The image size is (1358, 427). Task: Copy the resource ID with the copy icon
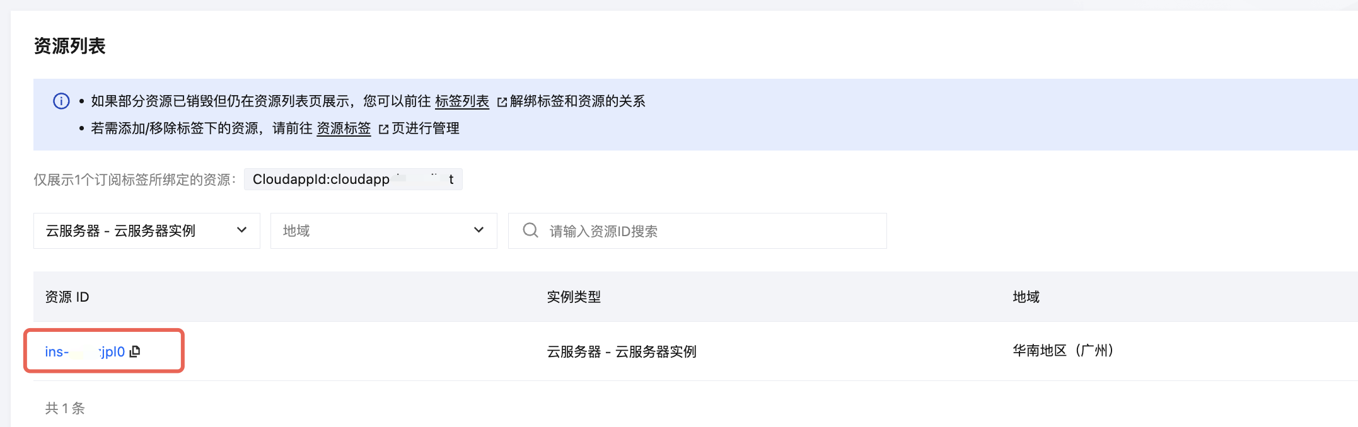coord(135,351)
